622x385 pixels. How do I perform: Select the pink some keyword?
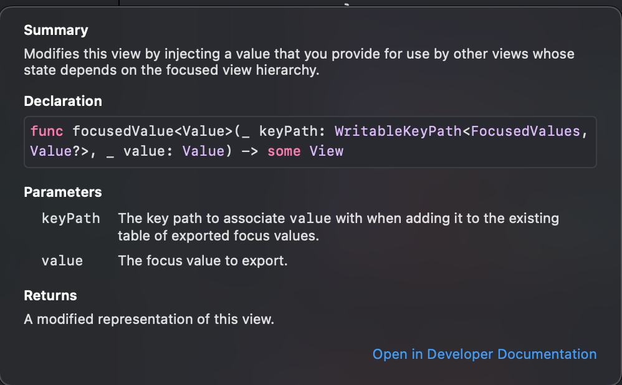pyautogui.click(x=284, y=151)
